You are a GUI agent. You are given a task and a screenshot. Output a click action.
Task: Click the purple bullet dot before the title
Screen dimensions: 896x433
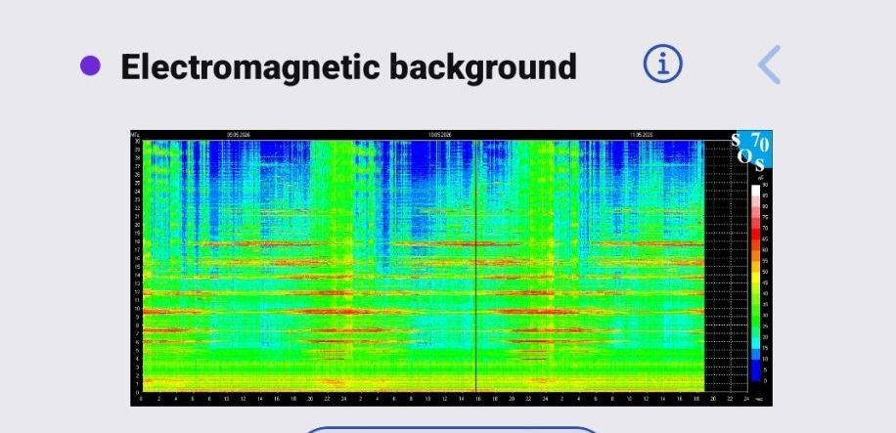tap(90, 65)
